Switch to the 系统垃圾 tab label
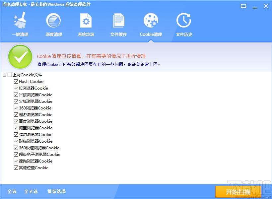 (86, 34)
